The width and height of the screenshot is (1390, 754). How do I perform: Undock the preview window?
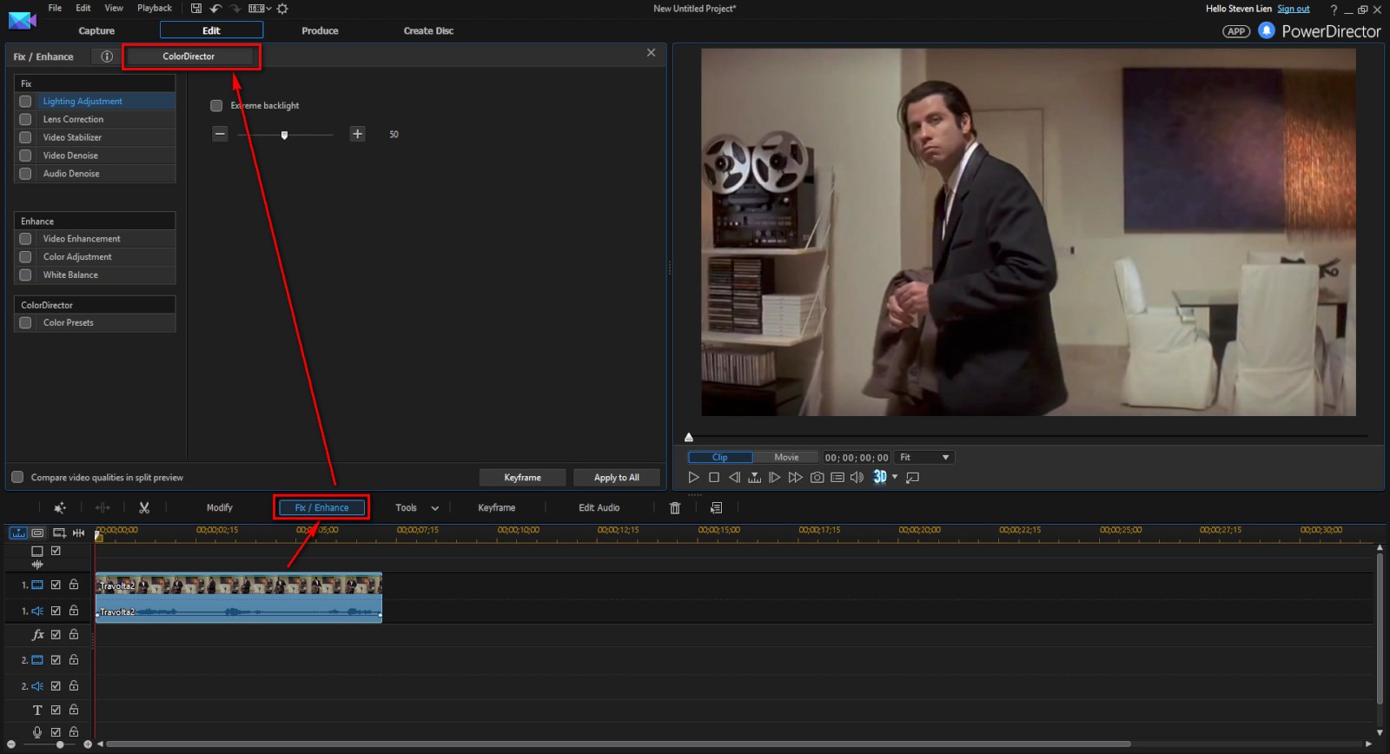(x=912, y=478)
